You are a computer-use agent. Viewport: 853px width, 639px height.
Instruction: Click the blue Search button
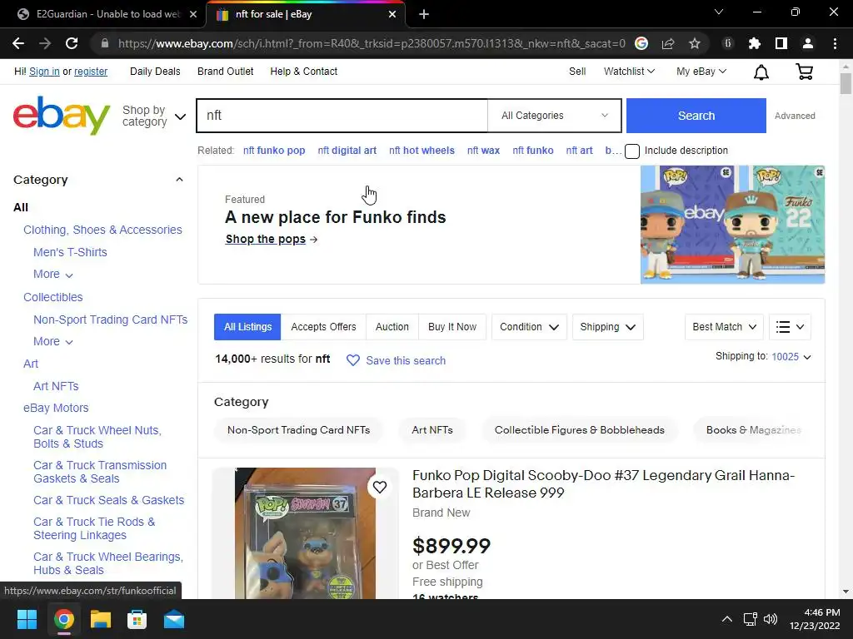696,116
